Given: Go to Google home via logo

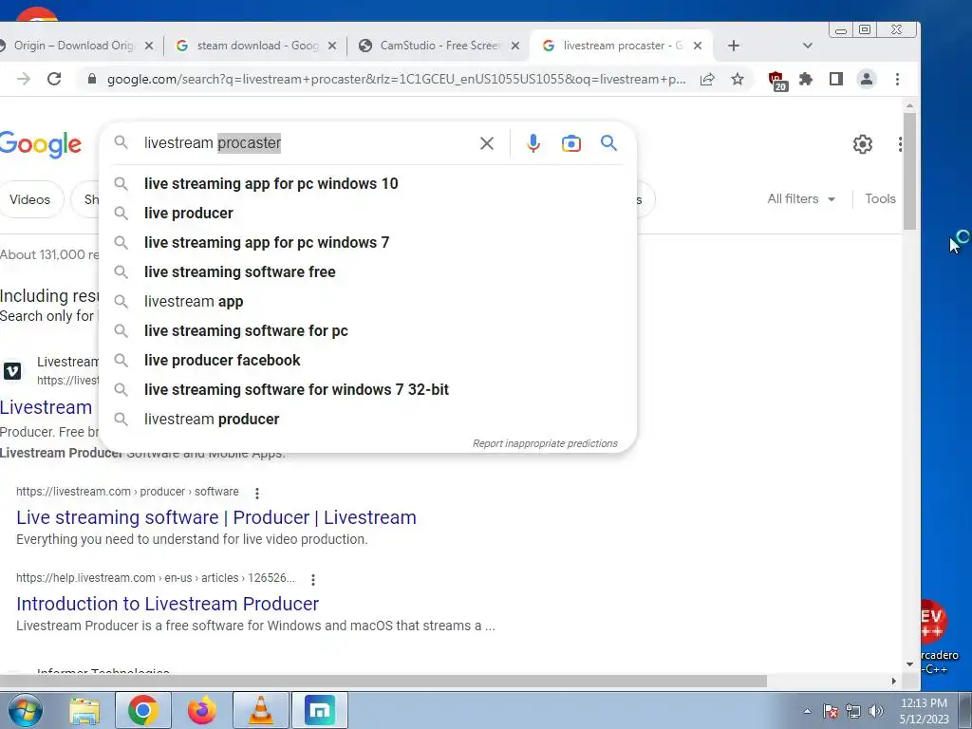Looking at the screenshot, I should pyautogui.click(x=40, y=144).
